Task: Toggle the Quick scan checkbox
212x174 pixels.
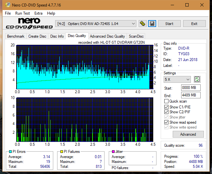Action: click(166, 101)
